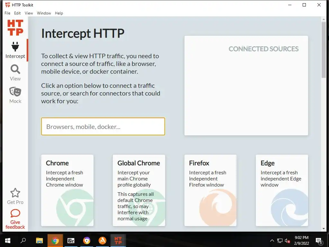Open the orange Postman-like app in taskbar
Screen dimensions: 329x247
[102, 241]
